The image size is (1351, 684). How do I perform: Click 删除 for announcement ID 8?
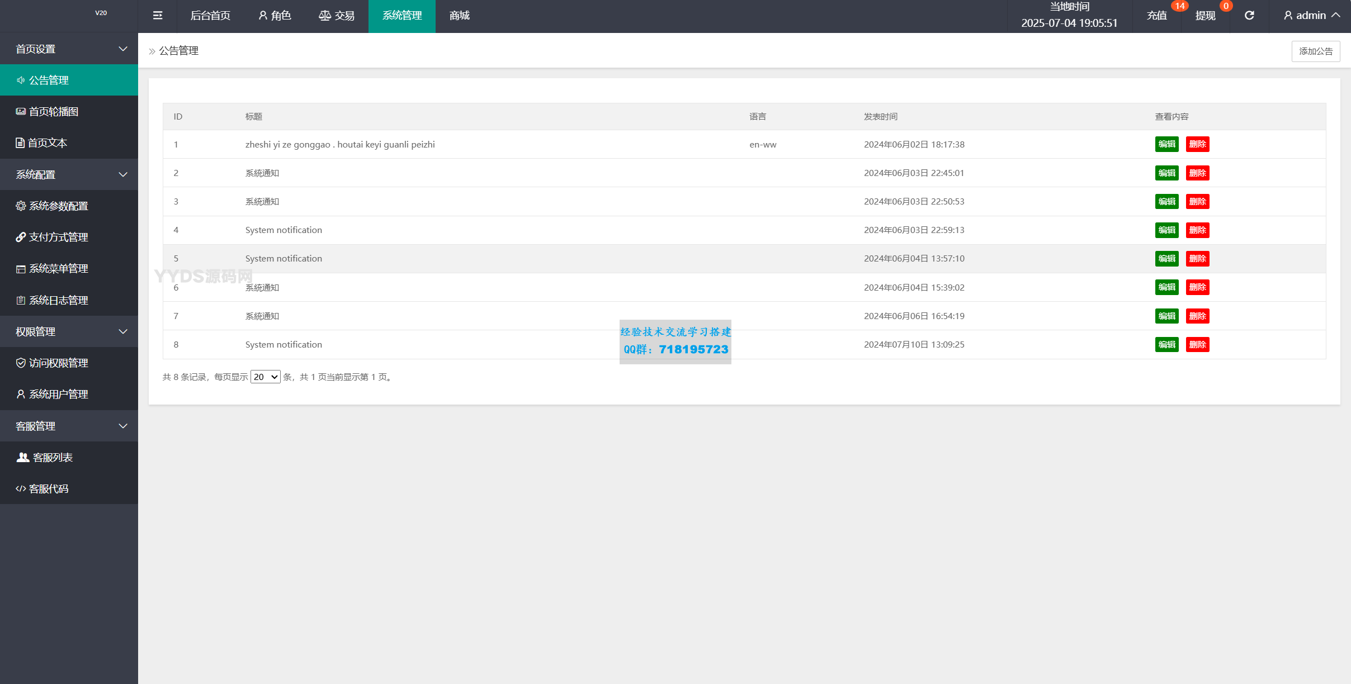pyautogui.click(x=1197, y=345)
